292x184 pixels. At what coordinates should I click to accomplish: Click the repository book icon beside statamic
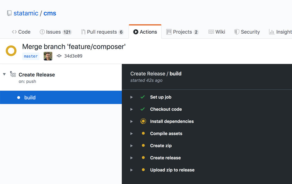click(9, 13)
